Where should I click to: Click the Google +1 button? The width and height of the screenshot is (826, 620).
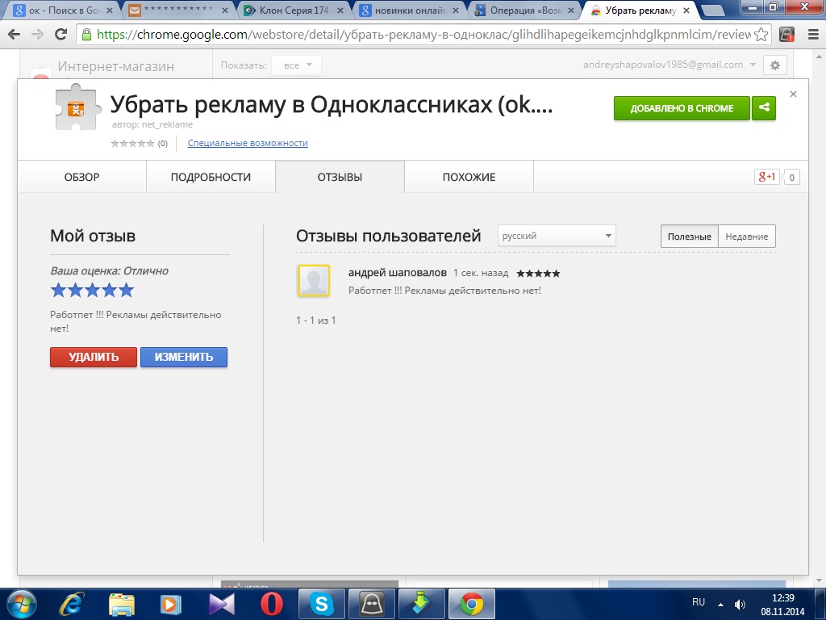click(766, 177)
